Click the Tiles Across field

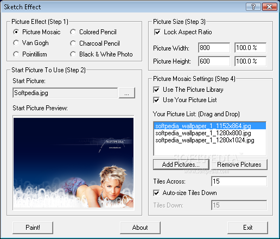(239, 181)
